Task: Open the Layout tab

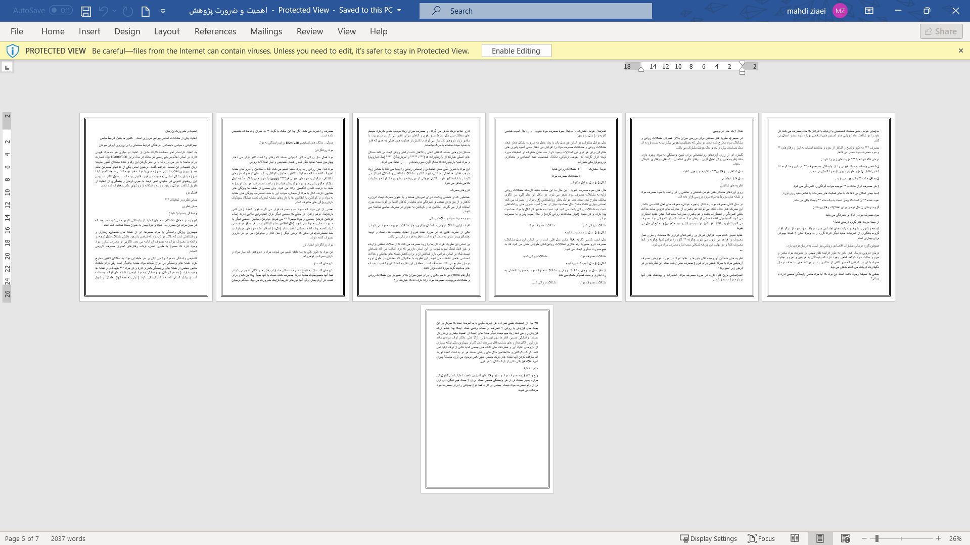Action: coord(167,31)
